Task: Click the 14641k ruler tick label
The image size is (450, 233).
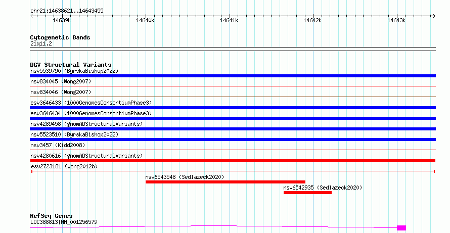Action: [x=229, y=20]
